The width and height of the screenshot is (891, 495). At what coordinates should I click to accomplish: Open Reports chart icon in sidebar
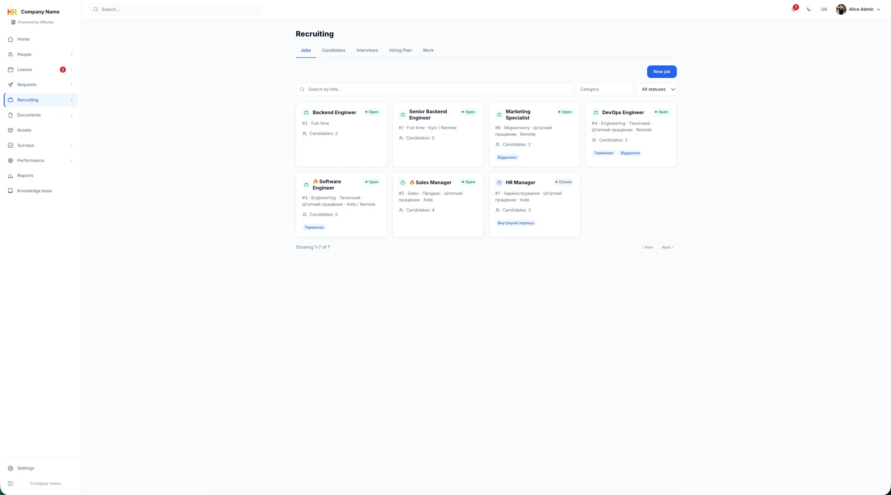point(10,176)
